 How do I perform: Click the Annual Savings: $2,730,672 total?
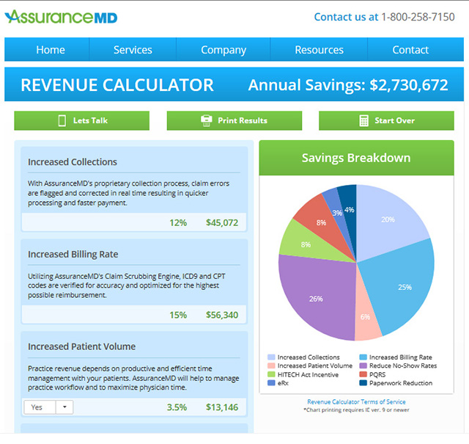pyautogui.click(x=348, y=85)
